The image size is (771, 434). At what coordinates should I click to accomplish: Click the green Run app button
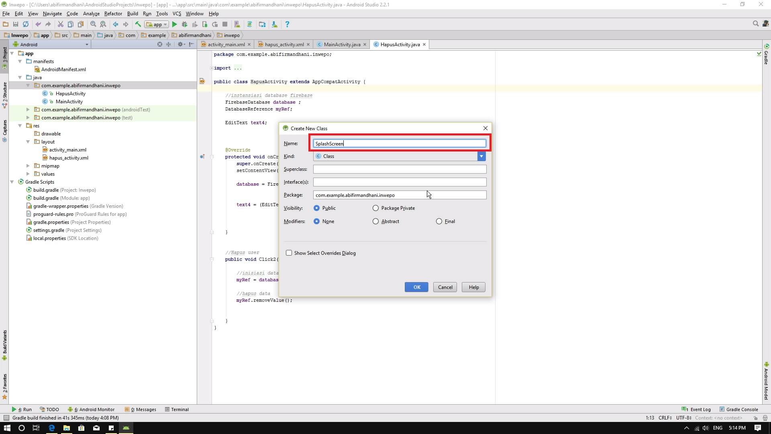point(174,25)
